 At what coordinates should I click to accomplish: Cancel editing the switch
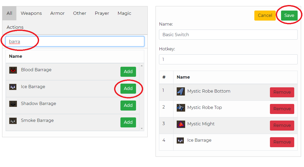click(x=265, y=16)
